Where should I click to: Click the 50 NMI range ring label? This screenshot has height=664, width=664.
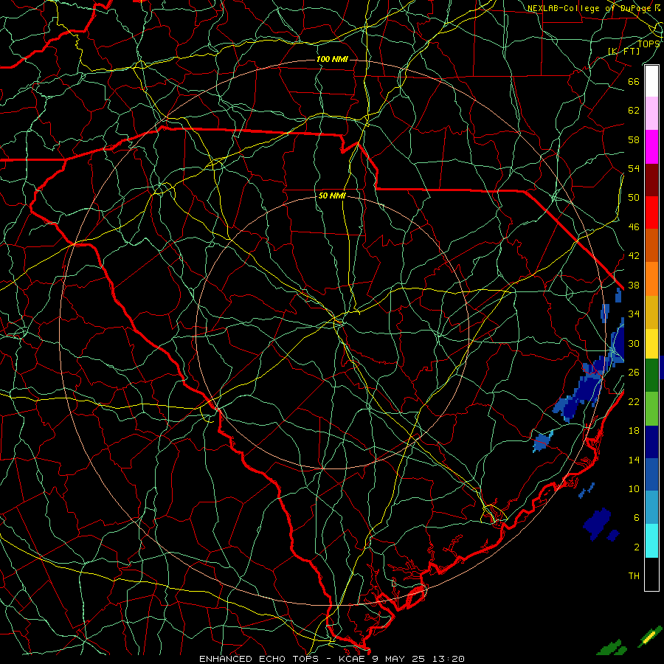tap(332, 196)
